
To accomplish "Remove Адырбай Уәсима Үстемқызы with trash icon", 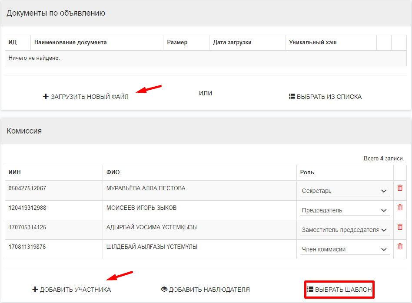I will coord(400,227).
